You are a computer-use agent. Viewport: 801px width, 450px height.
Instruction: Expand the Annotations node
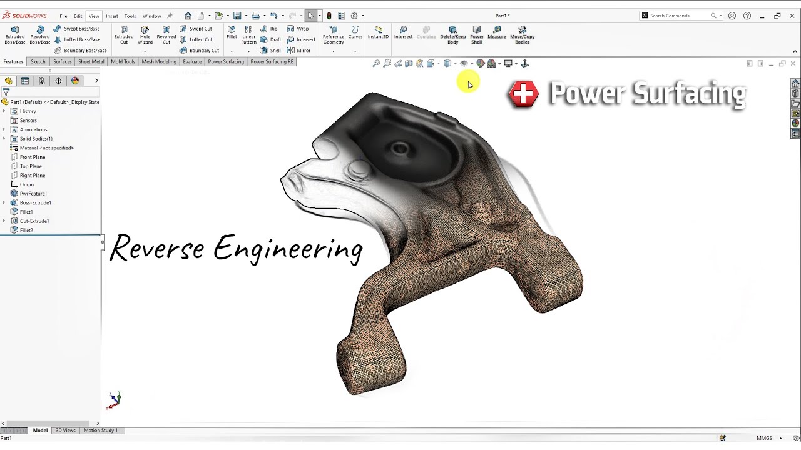pyautogui.click(x=4, y=129)
